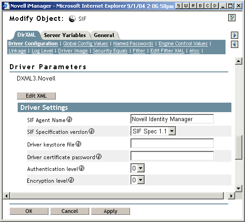Click the C button in title bar
Image resolution: width=245 pixels, height=222 pixels.
point(208,6)
